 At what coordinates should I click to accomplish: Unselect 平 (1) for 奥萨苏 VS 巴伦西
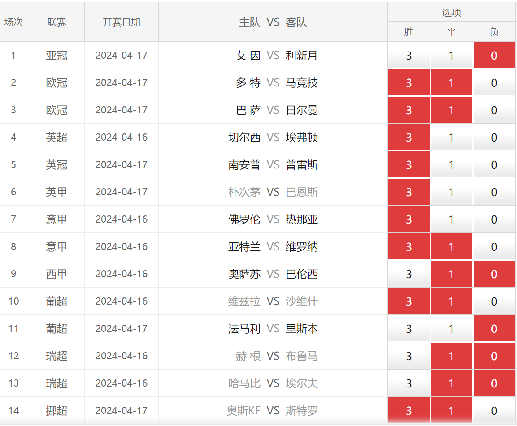(452, 274)
